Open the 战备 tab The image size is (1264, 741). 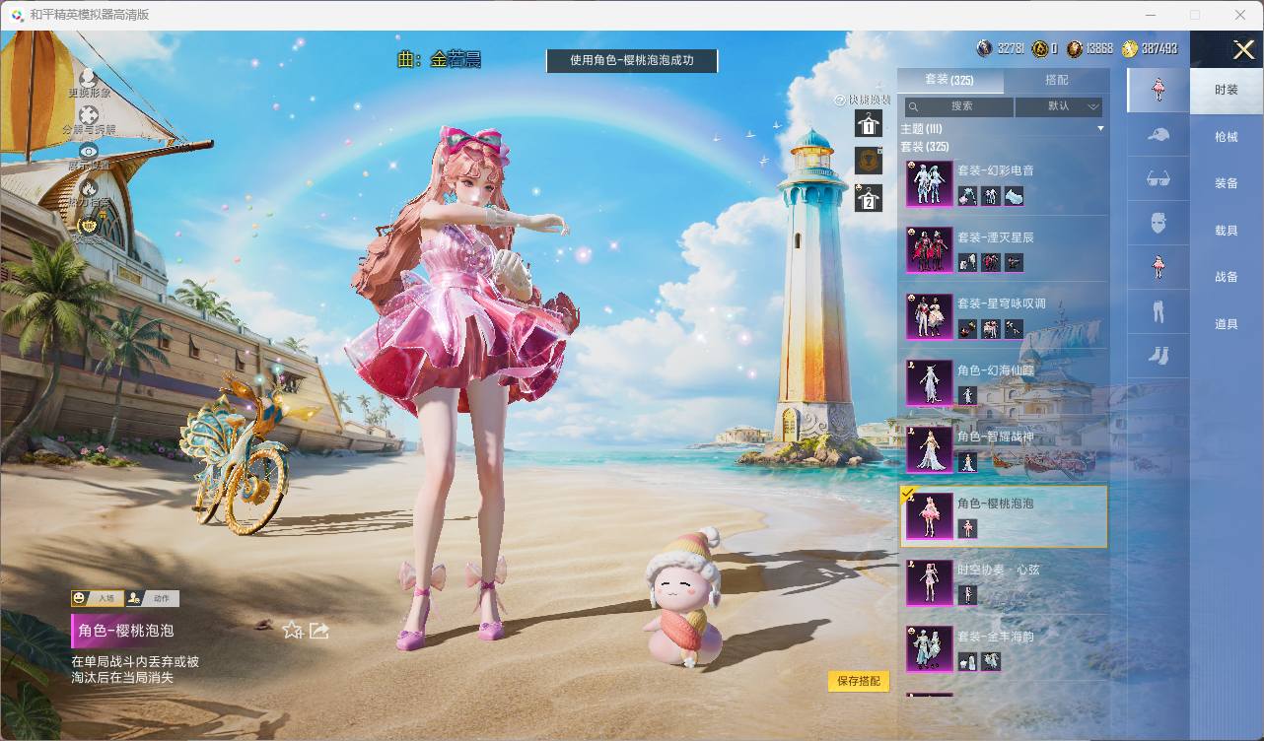[1227, 277]
